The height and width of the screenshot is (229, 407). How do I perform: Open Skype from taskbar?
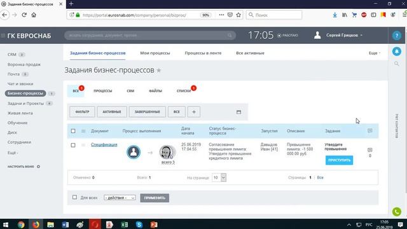[x=139, y=225]
